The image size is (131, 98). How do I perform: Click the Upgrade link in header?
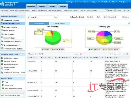click(97, 2)
